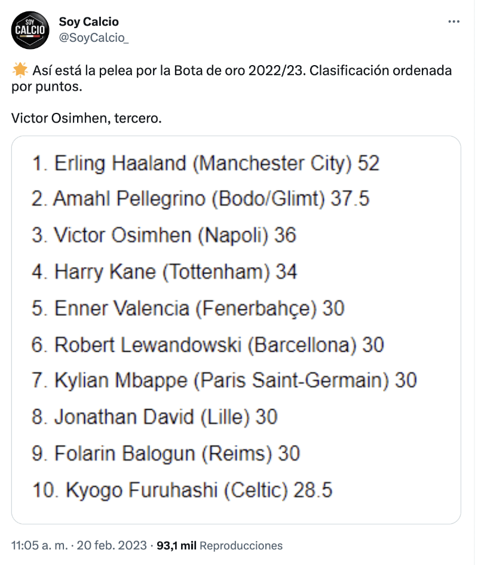Image resolution: width=478 pixels, height=565 pixels.
Task: Click Victor Osimhen (Napoli) 36 in image
Action: pos(164,235)
